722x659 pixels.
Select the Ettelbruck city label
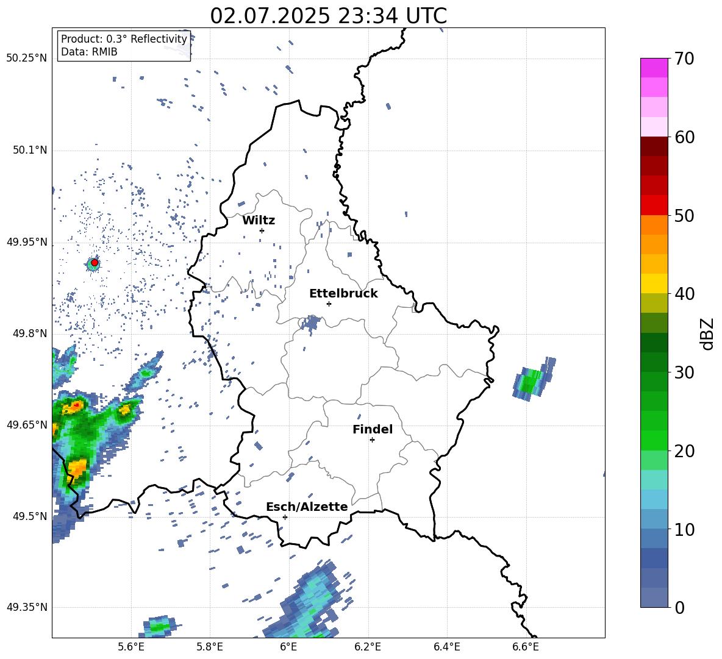(x=343, y=294)
